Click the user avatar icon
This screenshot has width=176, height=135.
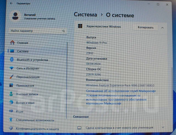[15, 16]
